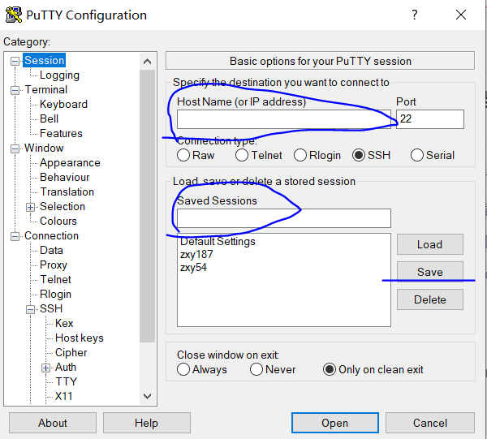Close the PuTTY Configuration window
This screenshot has width=487, height=439.
tap(461, 15)
